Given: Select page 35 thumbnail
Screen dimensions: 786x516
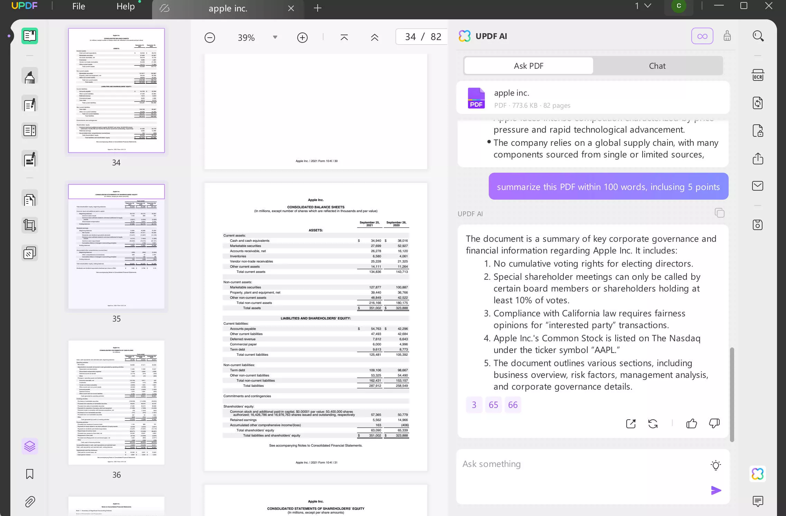Looking at the screenshot, I should [116, 247].
